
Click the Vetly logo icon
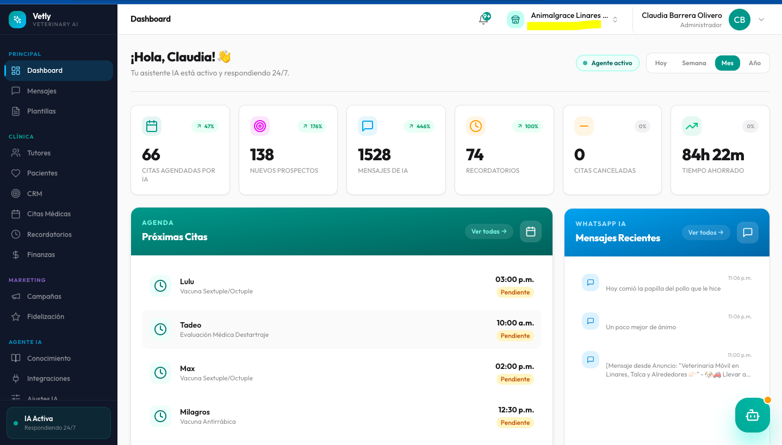point(17,20)
